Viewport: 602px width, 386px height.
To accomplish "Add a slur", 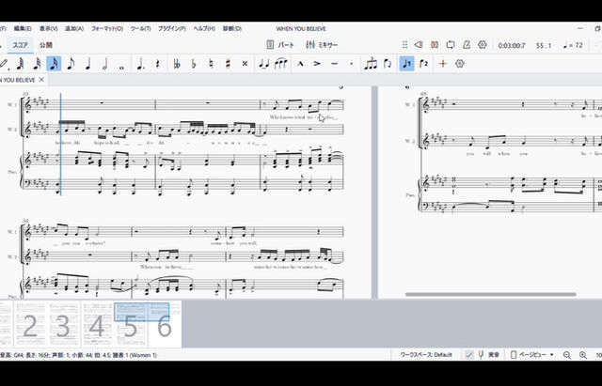I will point(281,64).
